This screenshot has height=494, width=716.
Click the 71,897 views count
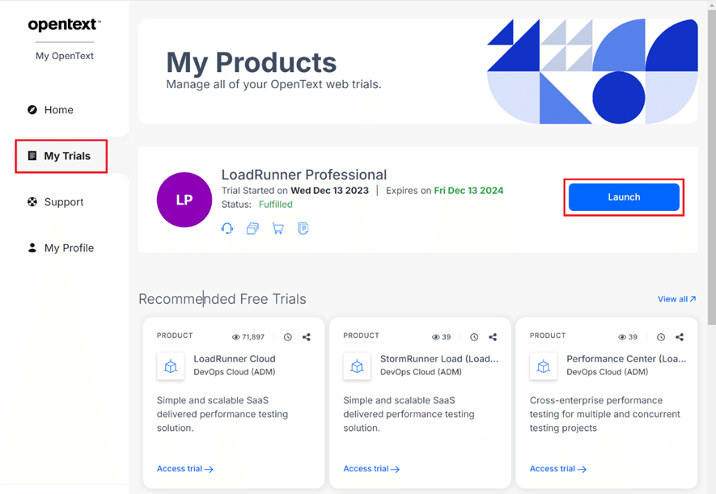tap(253, 337)
